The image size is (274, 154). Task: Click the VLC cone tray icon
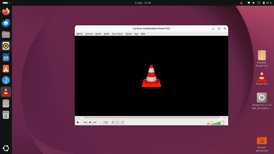(241, 3)
